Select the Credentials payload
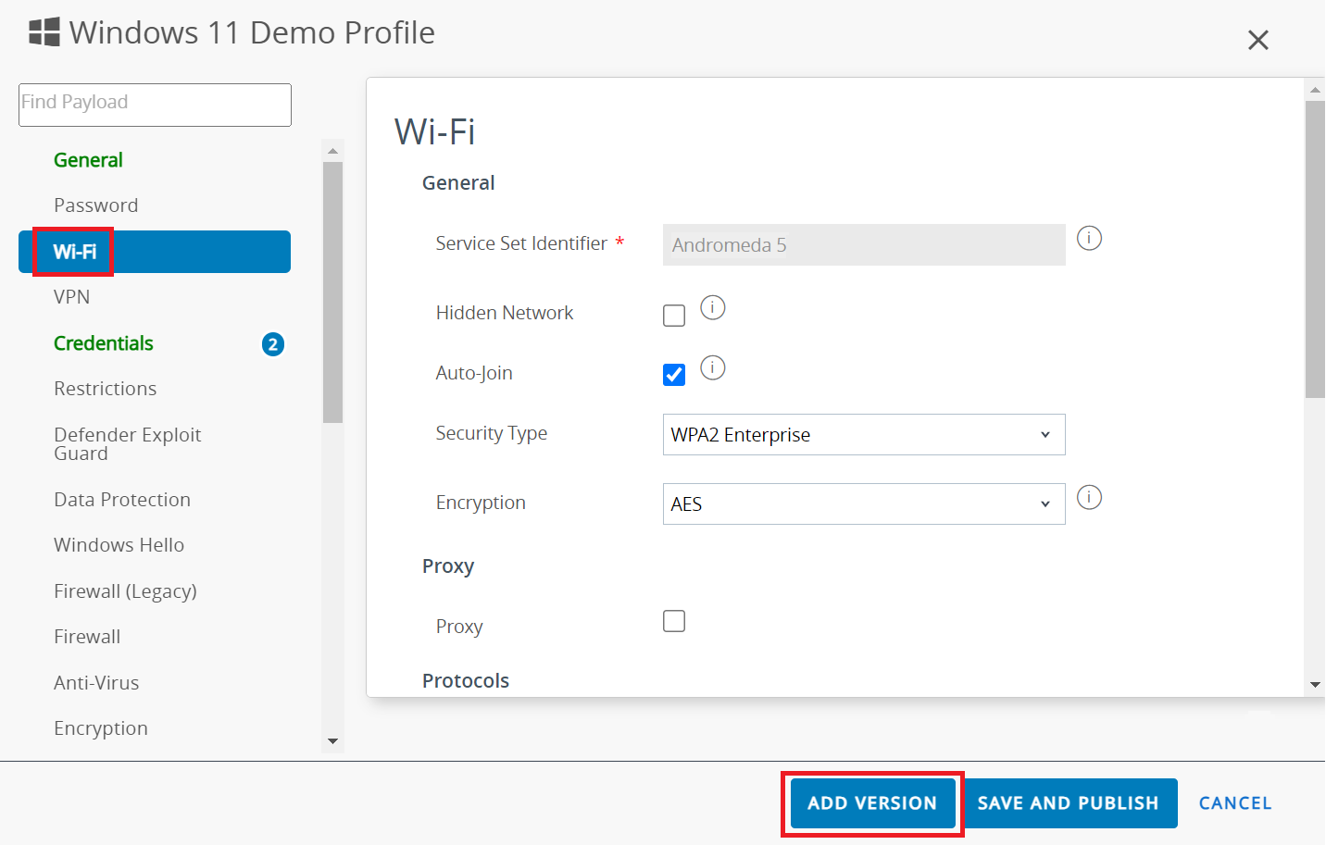Viewport: 1326px width, 845px height. click(104, 343)
